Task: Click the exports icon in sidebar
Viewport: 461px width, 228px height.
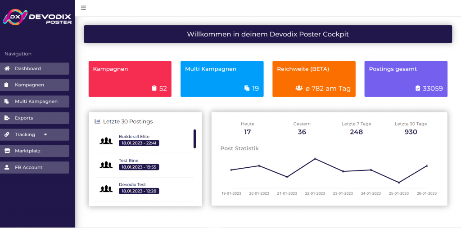Action: pos(7,118)
